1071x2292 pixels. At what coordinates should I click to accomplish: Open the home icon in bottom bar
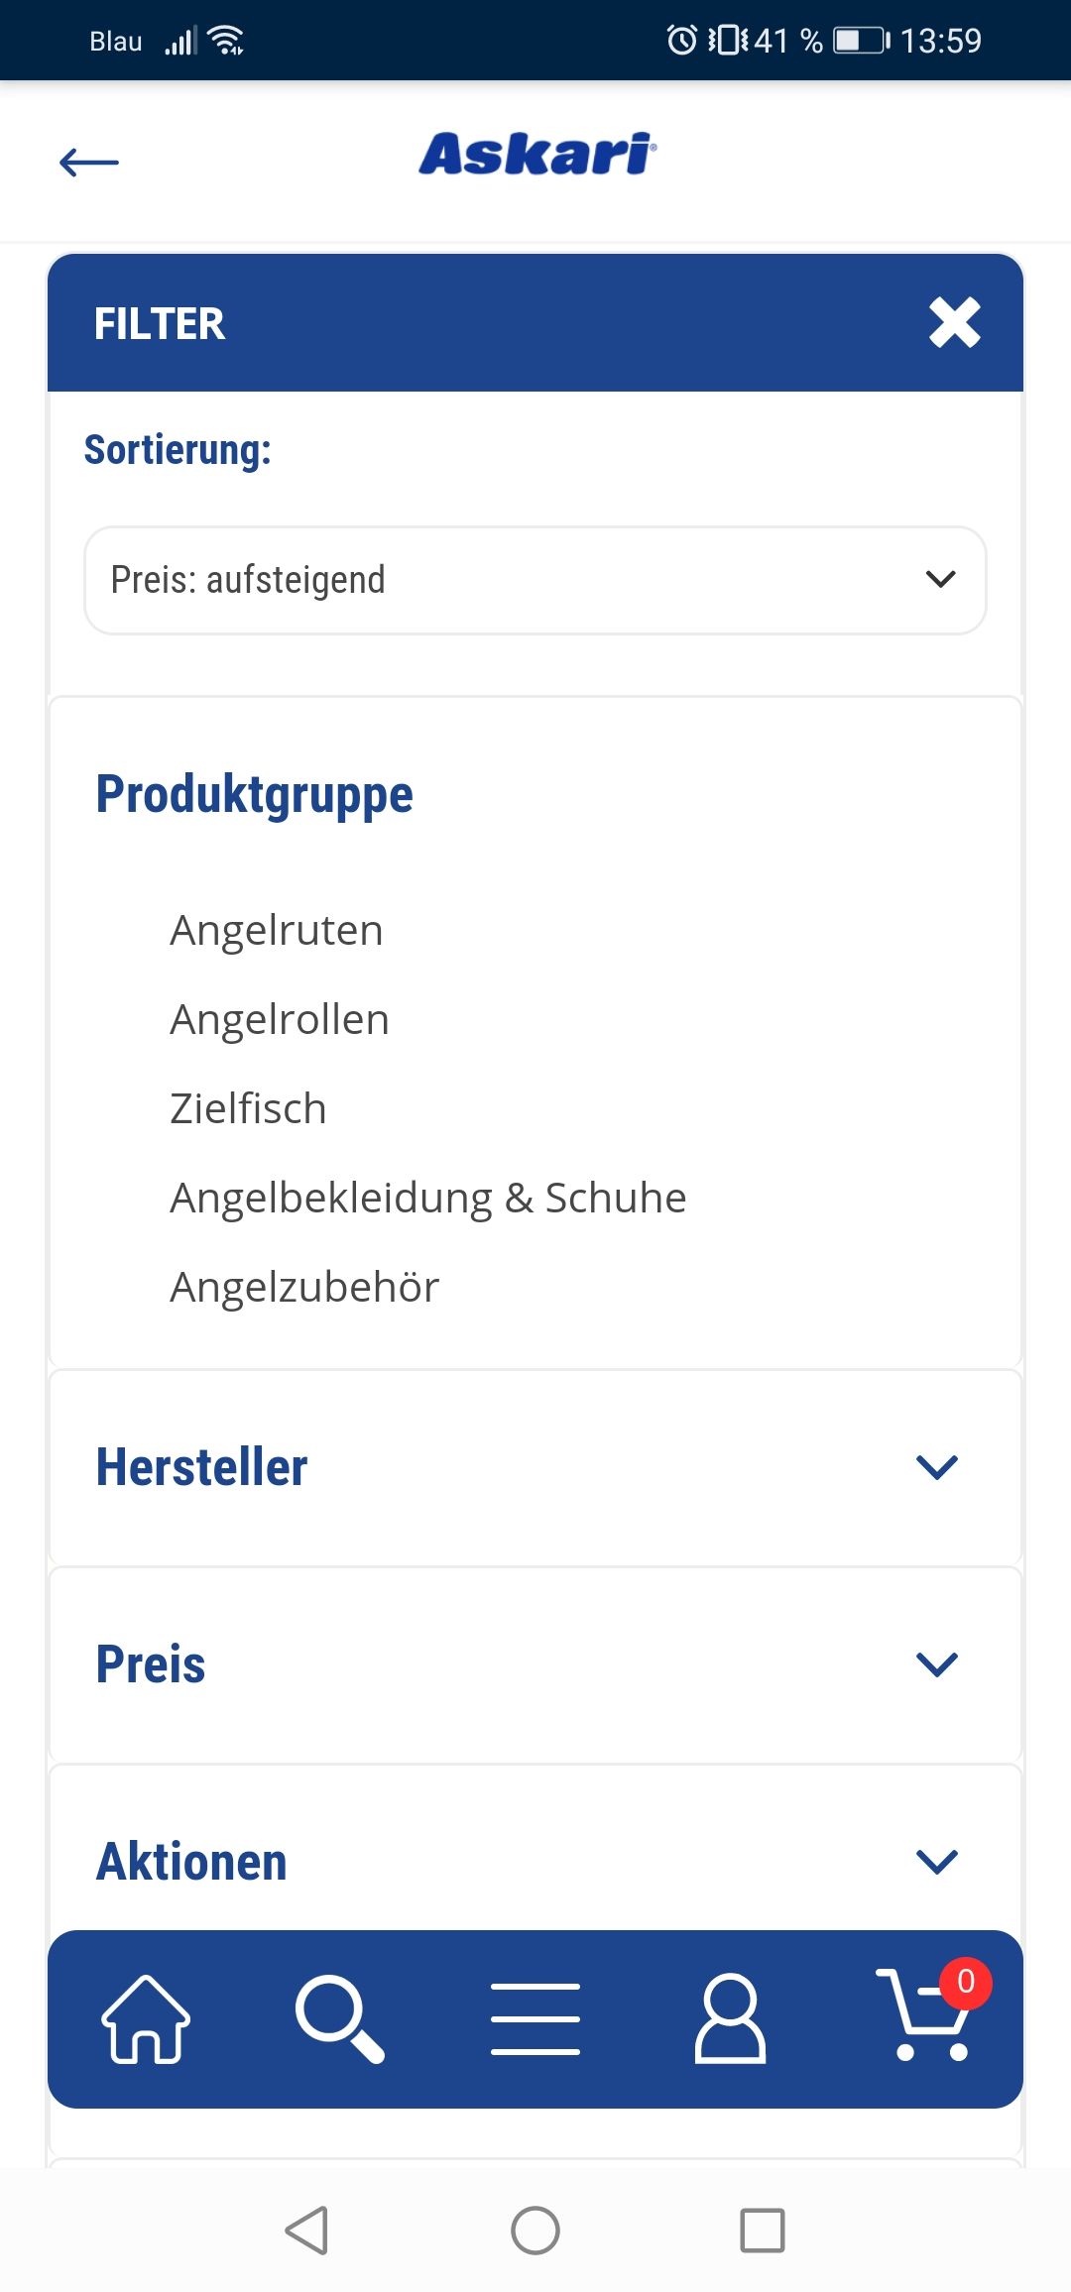coord(146,2019)
